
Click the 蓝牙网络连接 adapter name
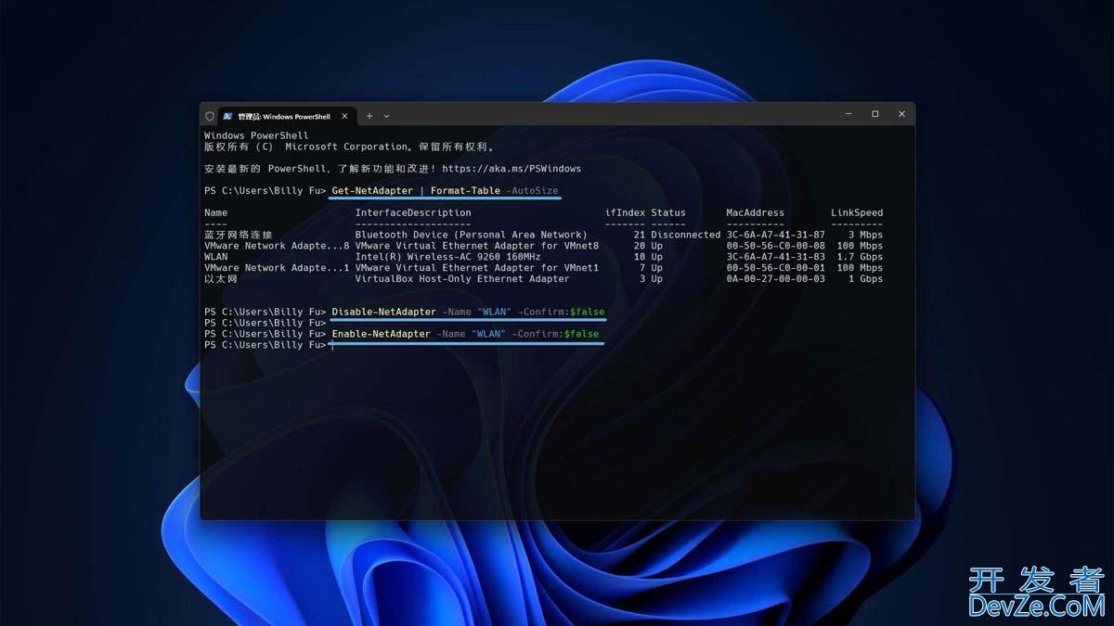(239, 235)
